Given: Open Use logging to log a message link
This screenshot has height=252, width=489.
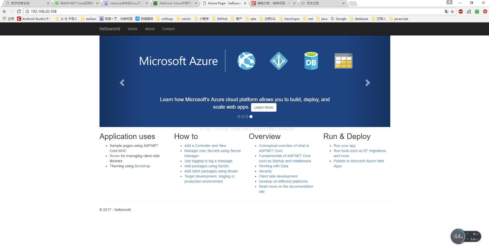Looking at the screenshot, I should 209,161.
